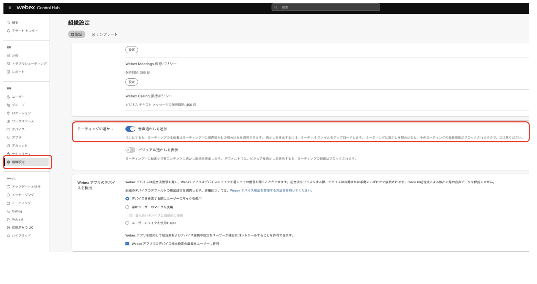Click the ワークスペース icon
This screenshot has height=284, width=537.
coord(8,121)
